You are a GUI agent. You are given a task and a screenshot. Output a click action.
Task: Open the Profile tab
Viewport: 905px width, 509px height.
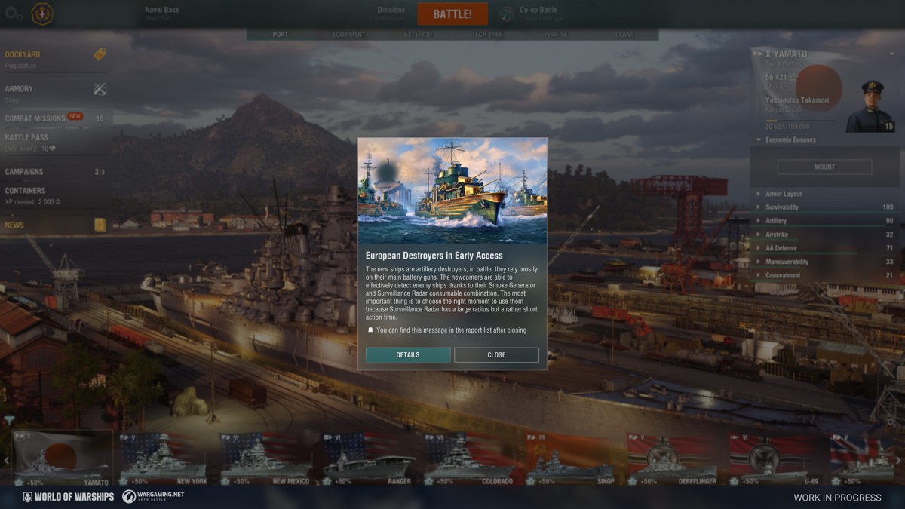(x=556, y=35)
